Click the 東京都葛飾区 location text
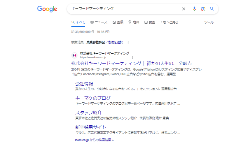Screen dimensions: 248x144 pos(96,42)
